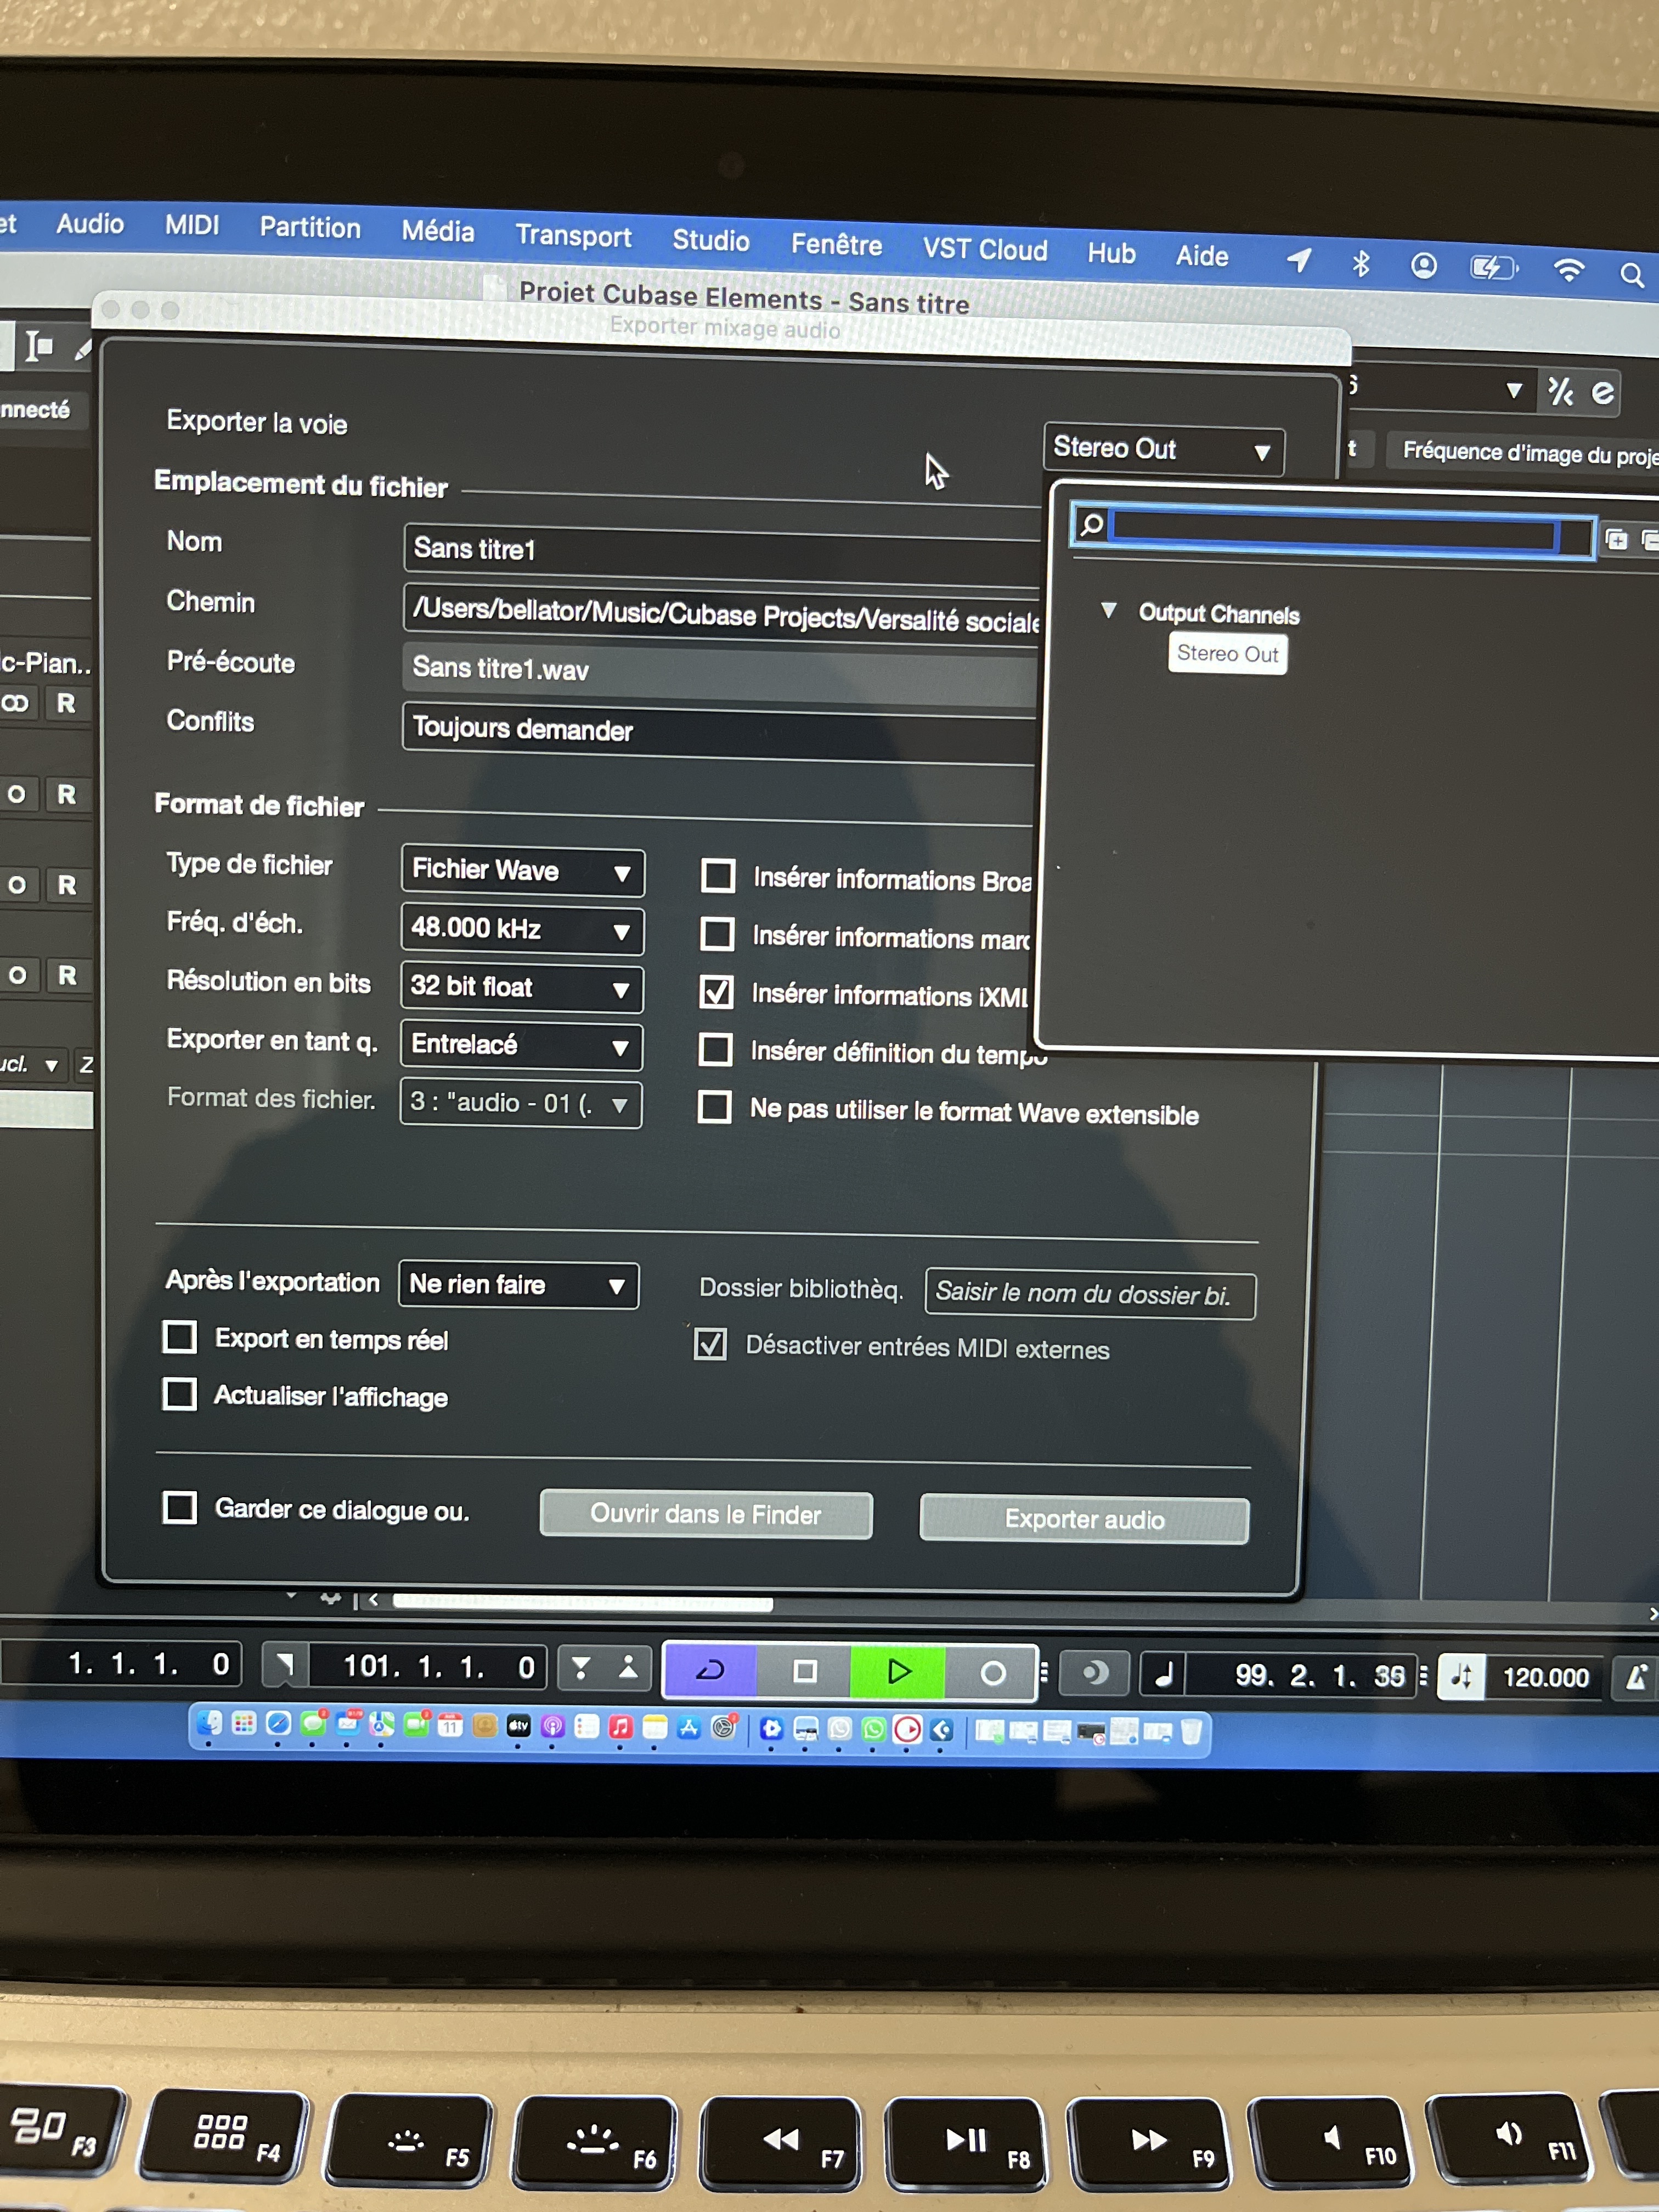Image resolution: width=1659 pixels, height=2212 pixels.
Task: Toggle the tempo track activation icon
Action: pyautogui.click(x=1461, y=1677)
